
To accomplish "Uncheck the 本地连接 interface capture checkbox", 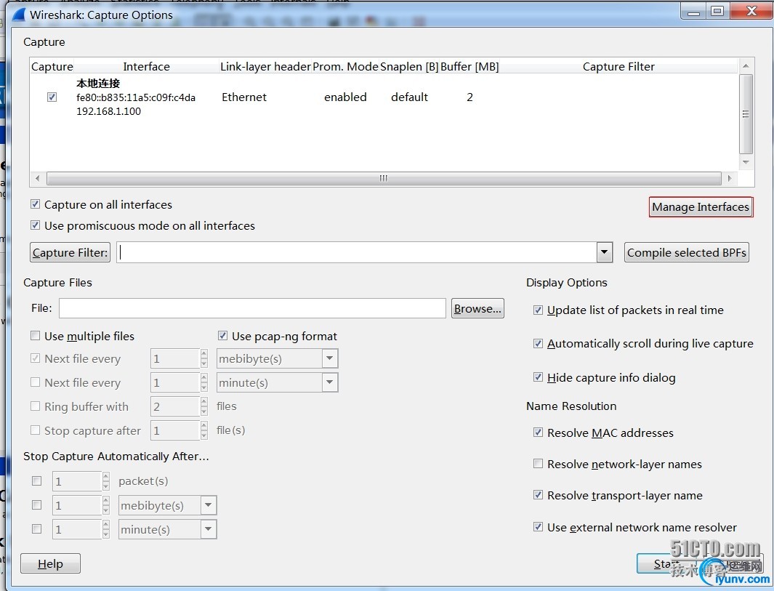I will pyautogui.click(x=52, y=97).
